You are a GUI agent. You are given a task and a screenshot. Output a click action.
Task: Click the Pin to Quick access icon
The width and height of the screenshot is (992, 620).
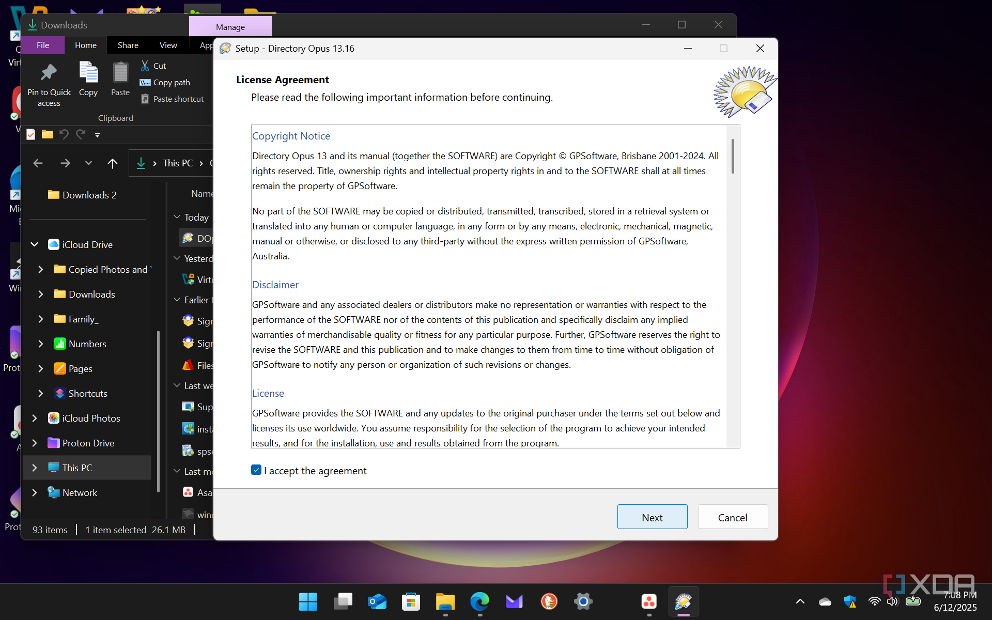(49, 73)
